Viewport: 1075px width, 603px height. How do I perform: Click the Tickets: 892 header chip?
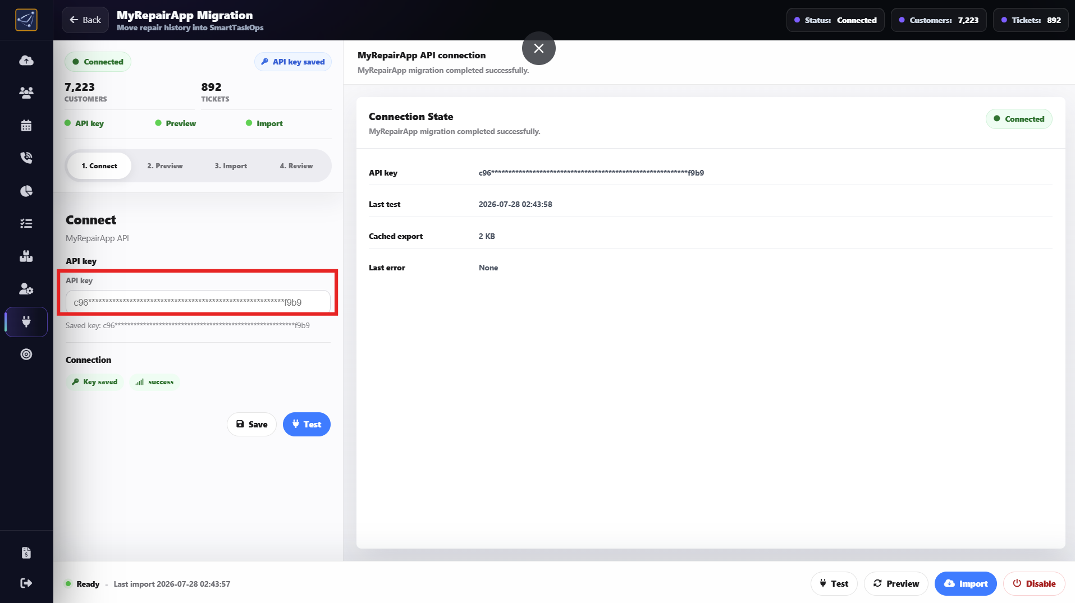click(x=1031, y=20)
